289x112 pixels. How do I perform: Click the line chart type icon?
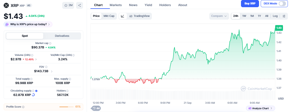(x=122, y=16)
